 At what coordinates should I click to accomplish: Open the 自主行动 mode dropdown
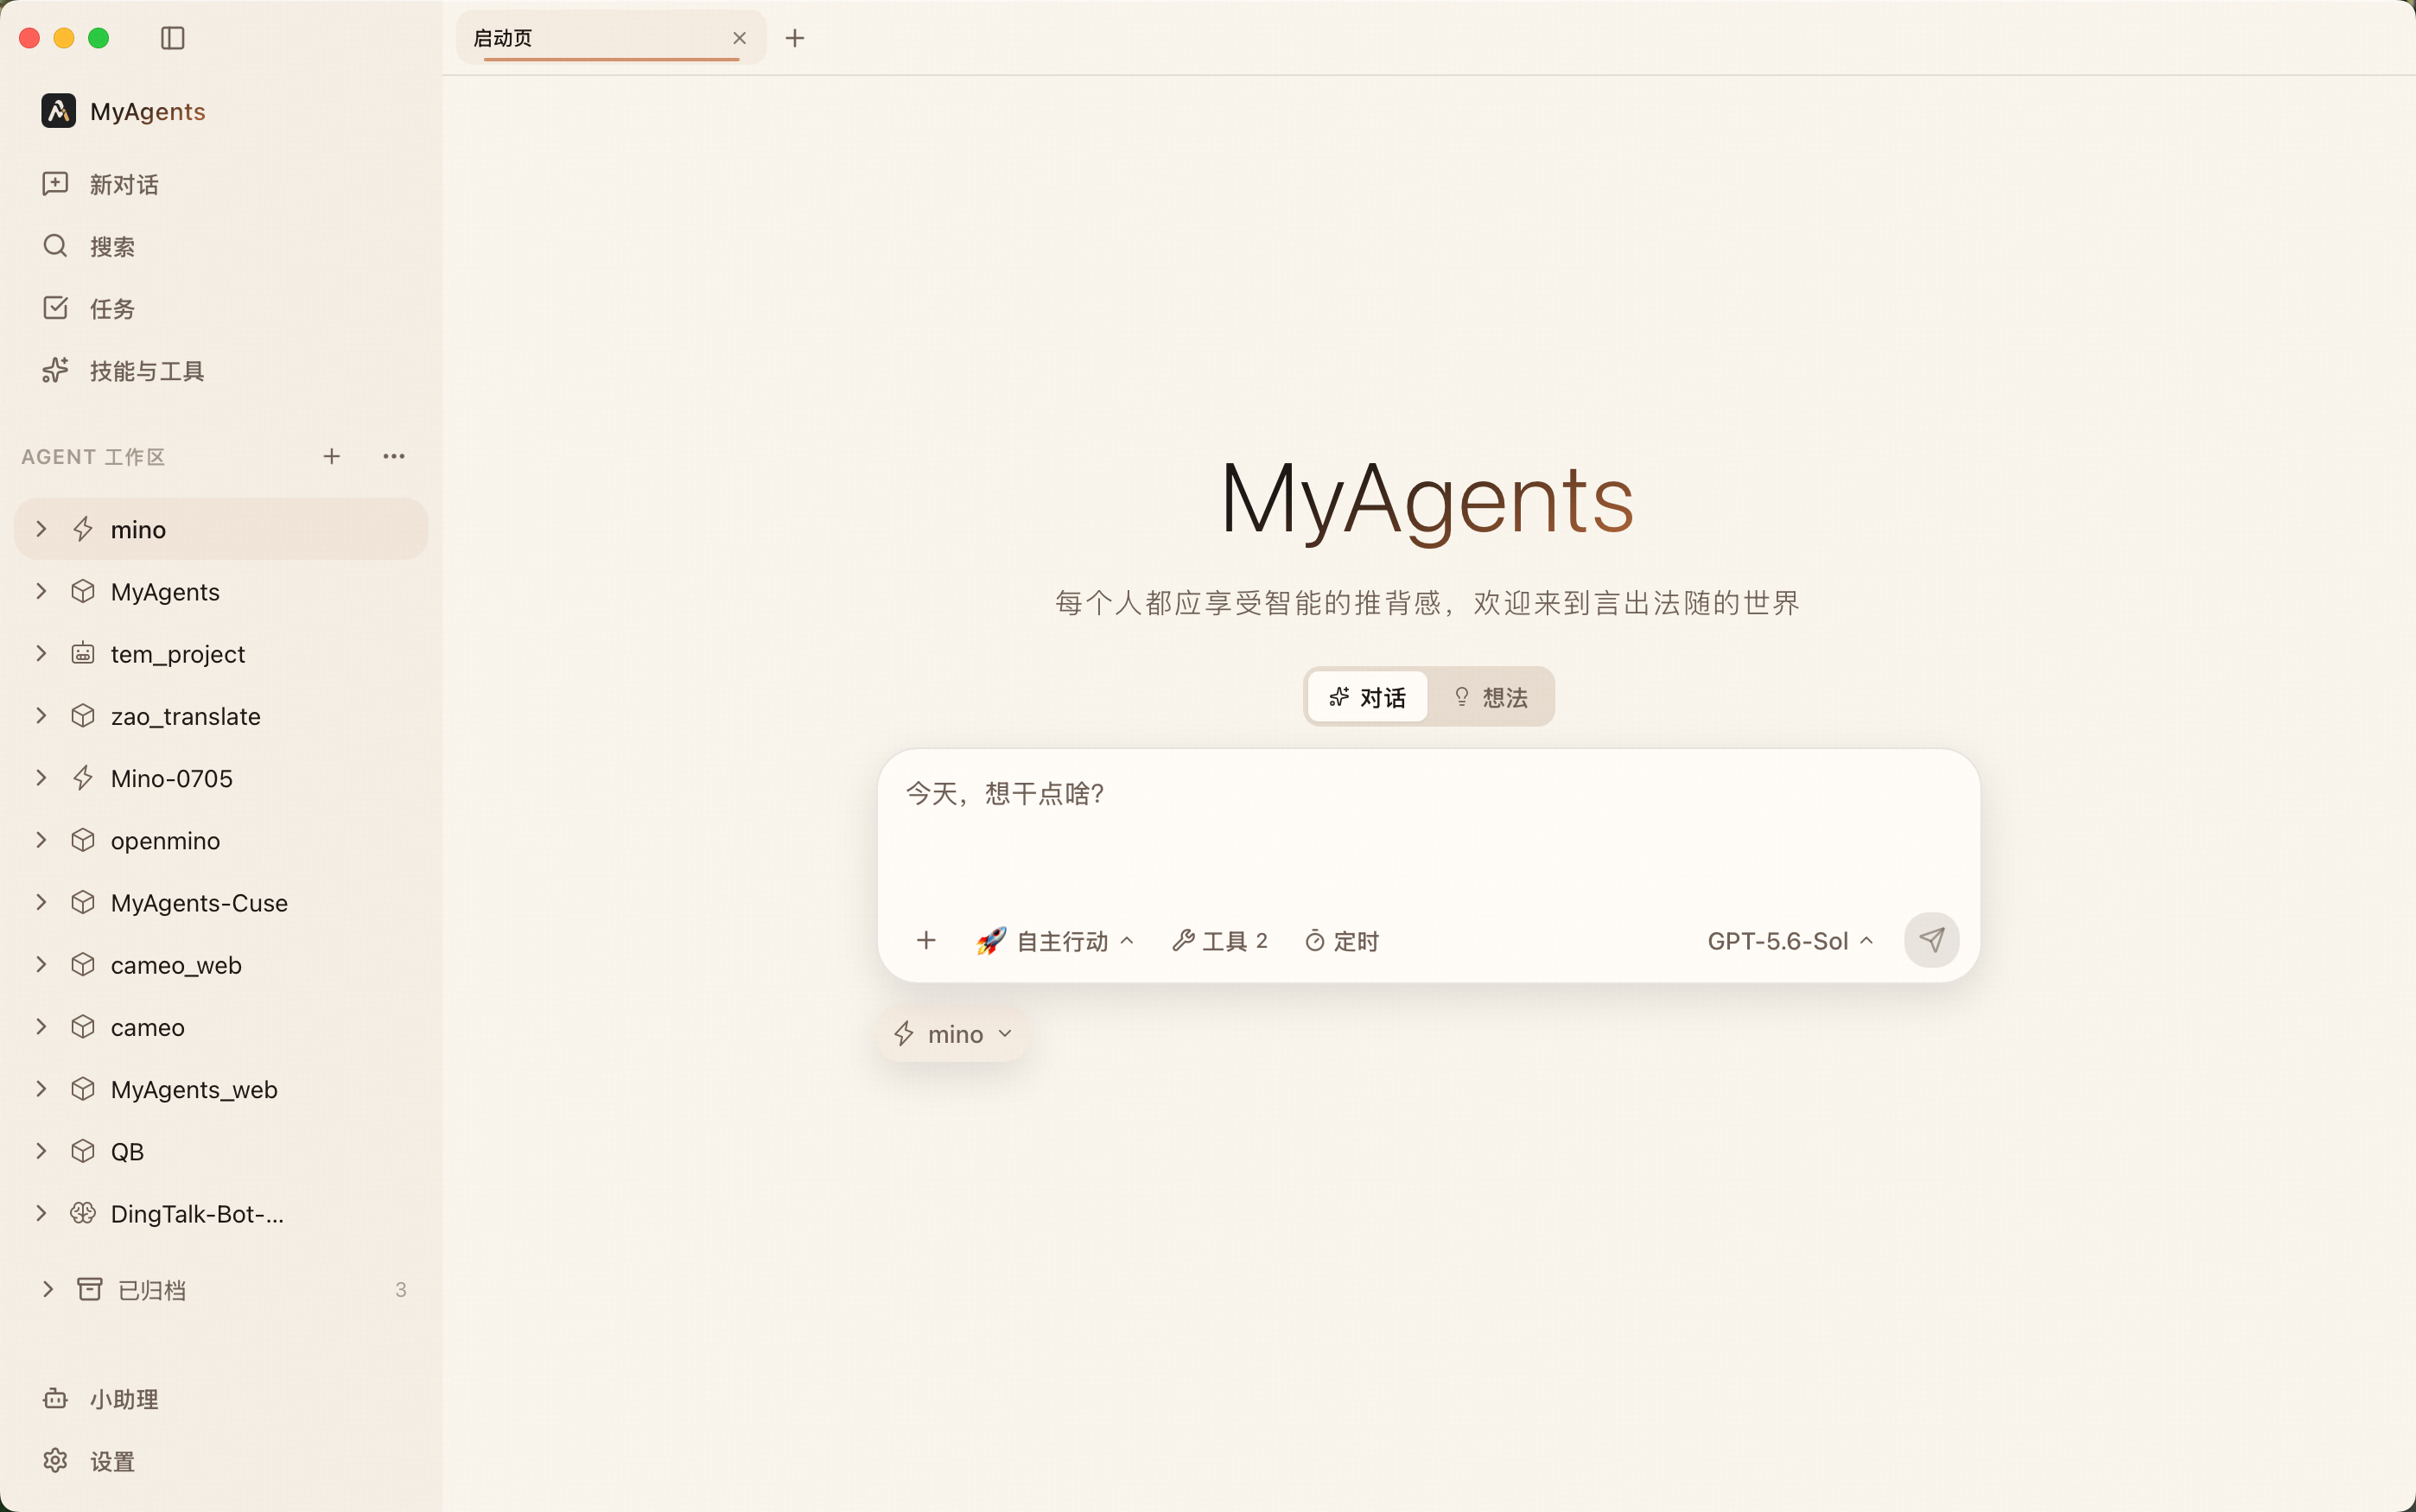(1055, 941)
